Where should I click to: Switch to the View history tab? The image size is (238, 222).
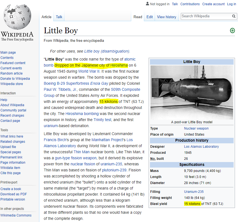[166, 17]
